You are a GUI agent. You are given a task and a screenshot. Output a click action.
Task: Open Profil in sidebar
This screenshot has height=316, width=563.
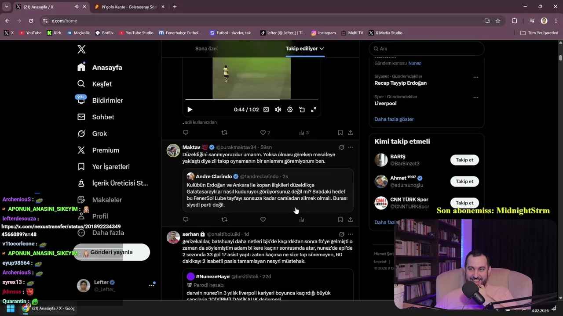pos(92,216)
